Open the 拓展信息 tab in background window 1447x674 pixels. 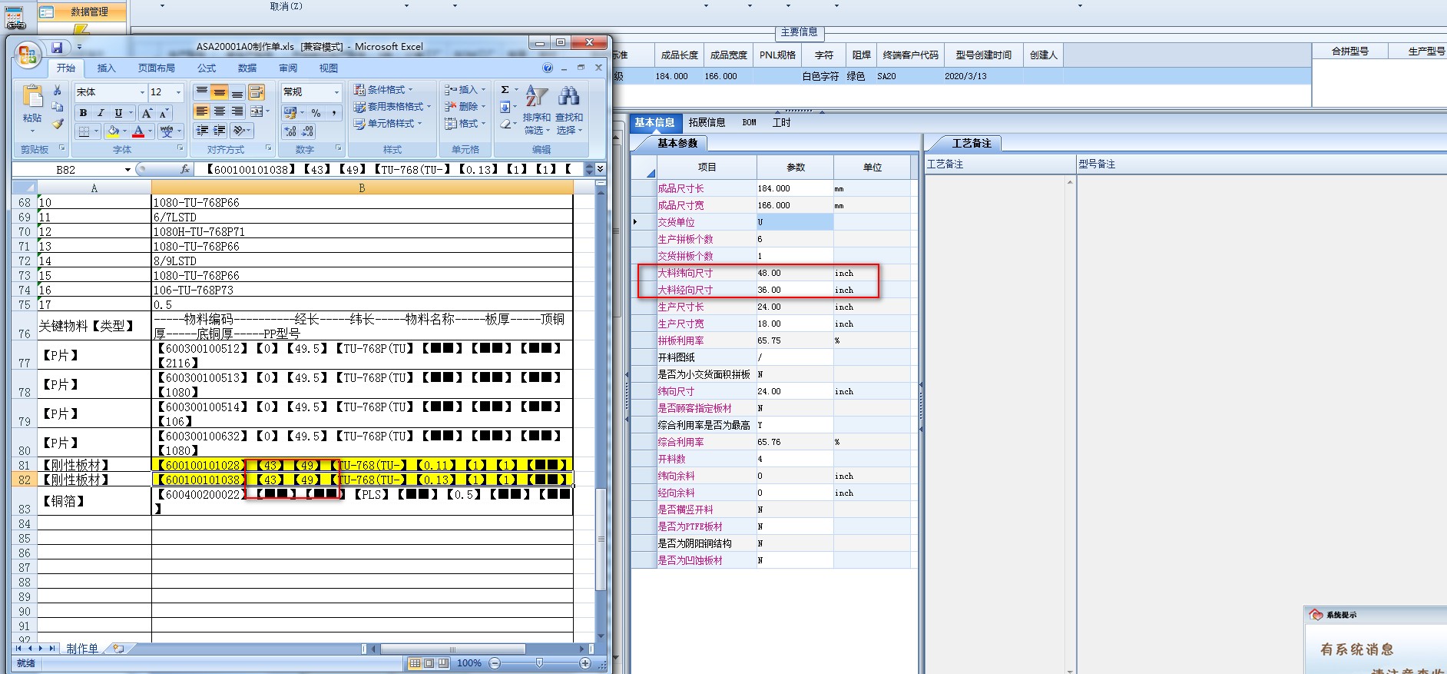(707, 122)
